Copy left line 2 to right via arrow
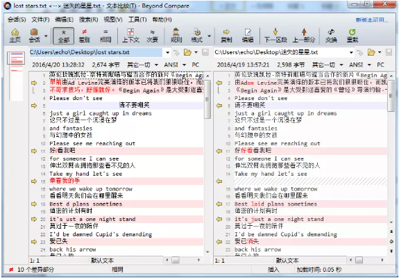This screenshot has width=399, height=278. [34, 83]
